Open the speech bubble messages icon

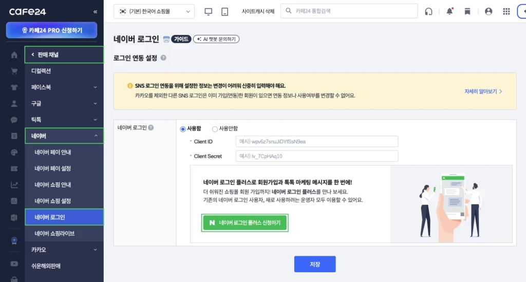point(14,120)
